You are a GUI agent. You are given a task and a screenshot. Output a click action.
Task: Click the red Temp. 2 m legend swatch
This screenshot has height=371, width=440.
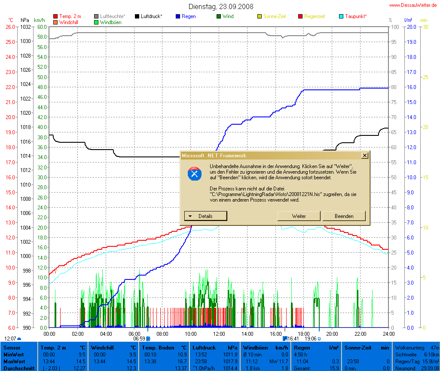55,16
